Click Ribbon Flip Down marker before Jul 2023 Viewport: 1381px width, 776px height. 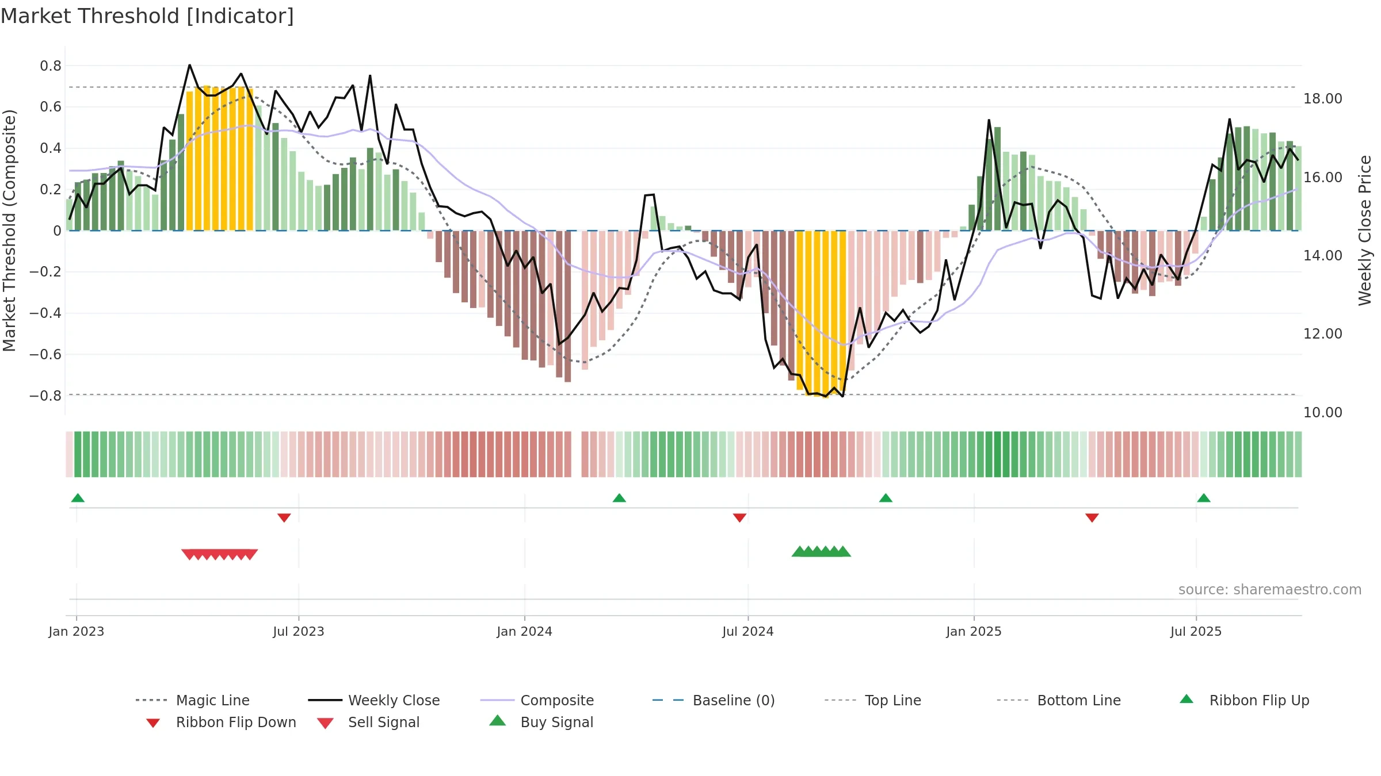pyautogui.click(x=284, y=518)
